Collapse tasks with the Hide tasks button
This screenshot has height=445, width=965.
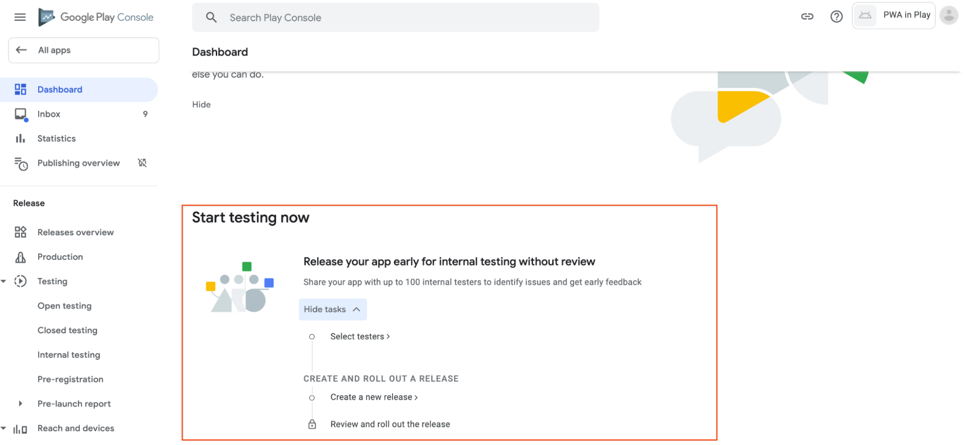click(x=332, y=309)
